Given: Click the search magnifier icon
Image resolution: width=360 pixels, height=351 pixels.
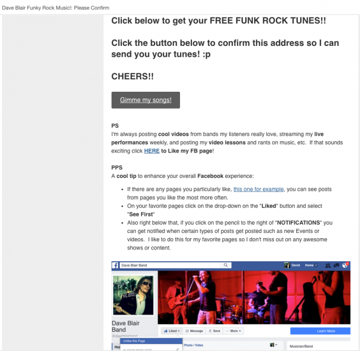Looking at the screenshot, I should point(226,265).
